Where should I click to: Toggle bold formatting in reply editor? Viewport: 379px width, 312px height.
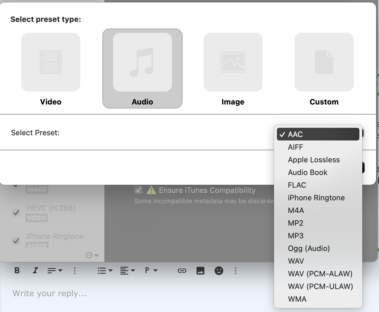(17, 271)
